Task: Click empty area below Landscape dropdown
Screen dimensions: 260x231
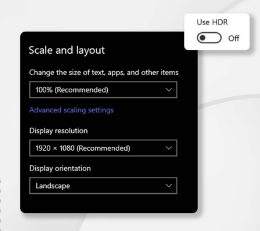Action: pyautogui.click(x=103, y=203)
